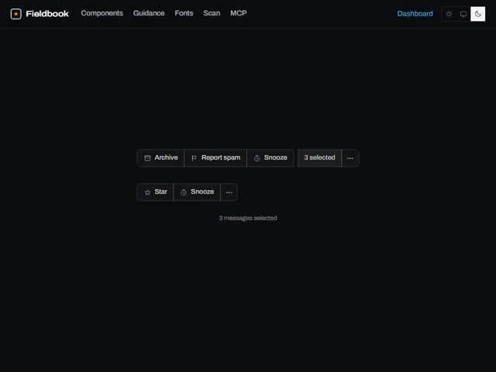Click the Fieldbook brand name
496x372 pixels.
tap(47, 14)
